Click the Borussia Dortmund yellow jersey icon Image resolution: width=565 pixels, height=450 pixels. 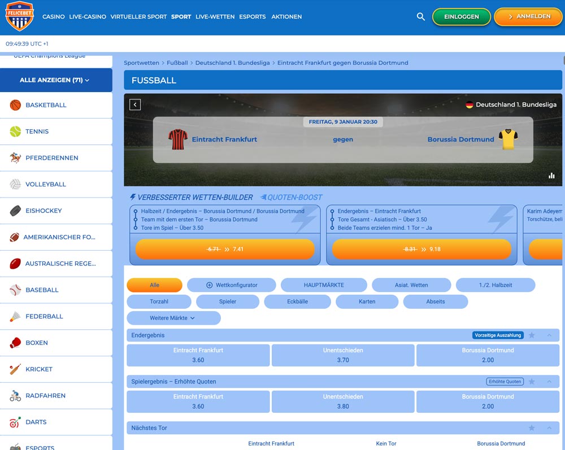point(508,139)
